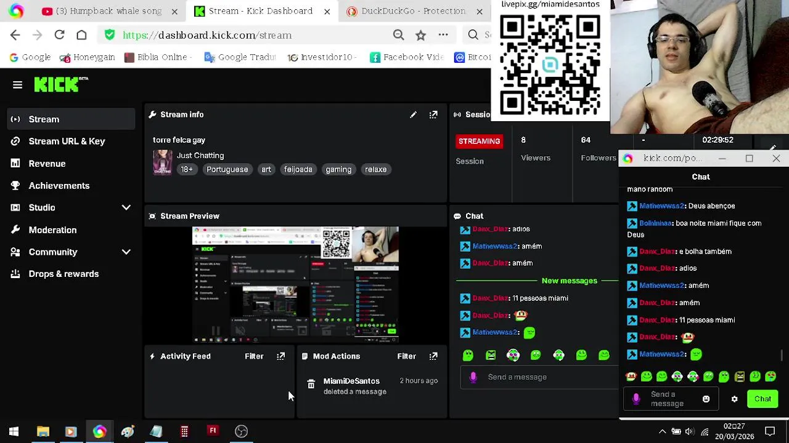Go back with the browser back arrow

[15, 35]
